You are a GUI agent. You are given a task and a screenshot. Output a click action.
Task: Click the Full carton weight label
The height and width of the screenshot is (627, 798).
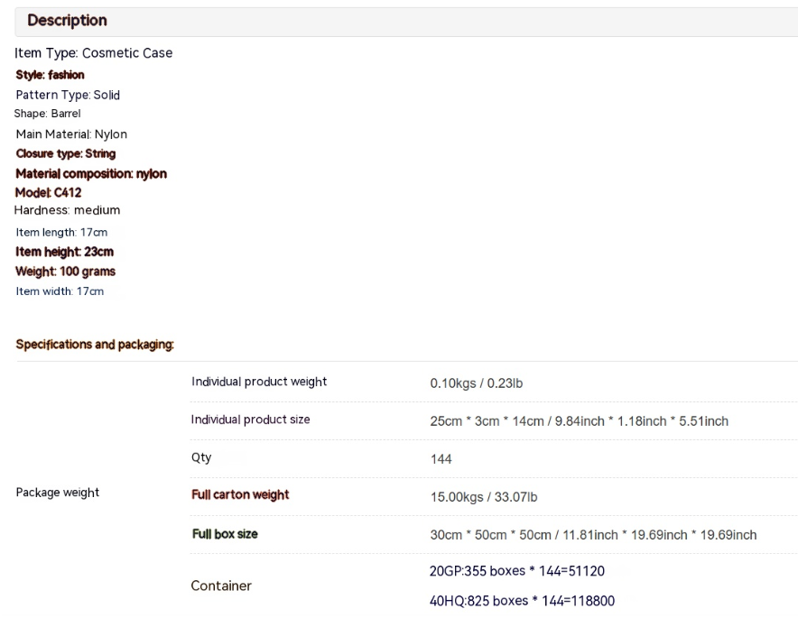click(239, 495)
